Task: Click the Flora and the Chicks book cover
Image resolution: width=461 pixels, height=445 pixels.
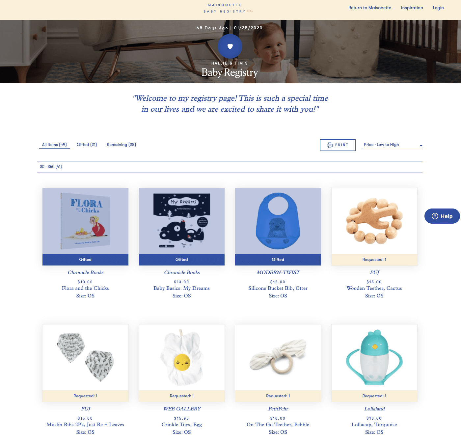Action: click(x=85, y=221)
